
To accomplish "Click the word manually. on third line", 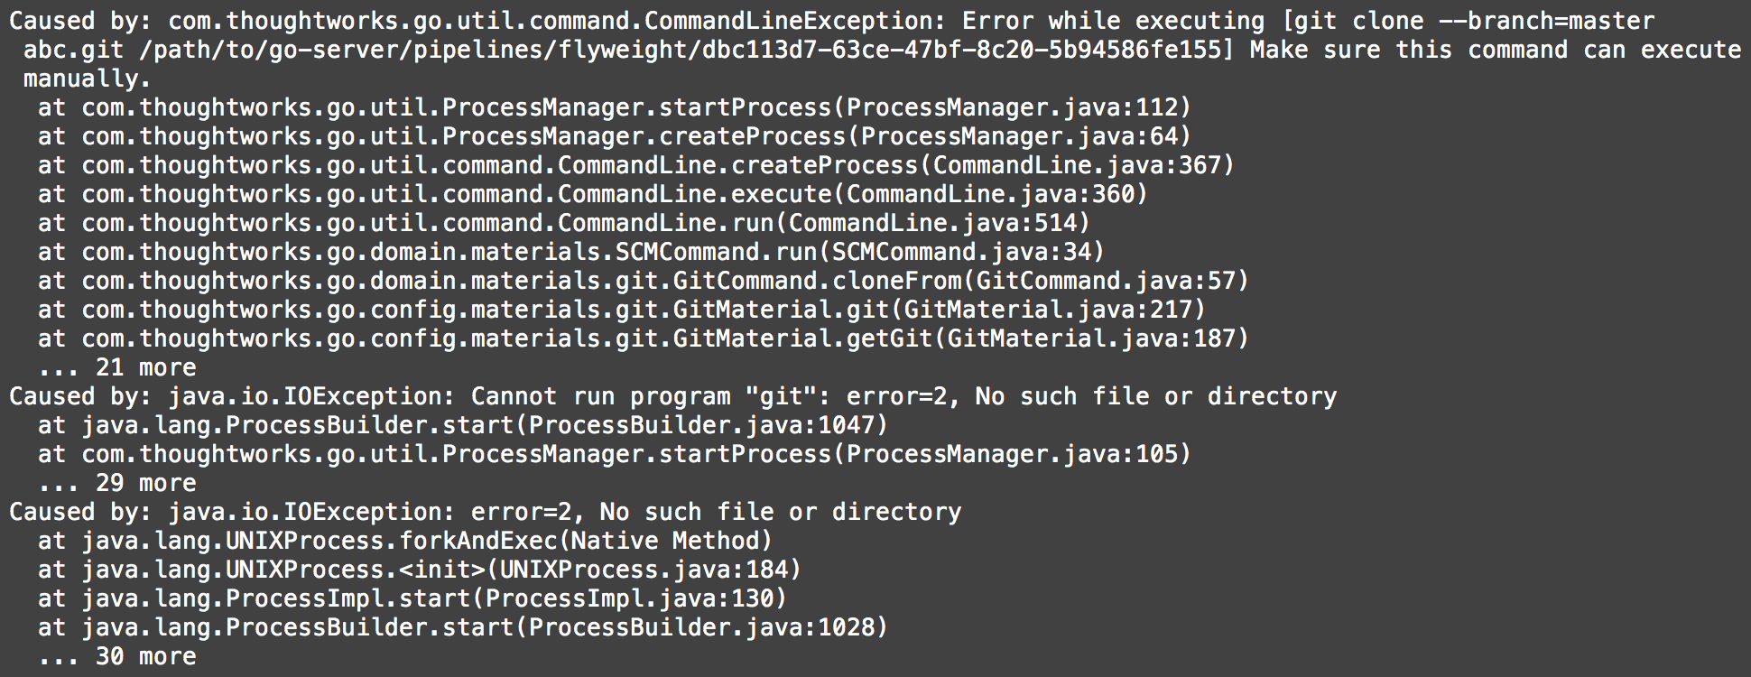I will (88, 79).
